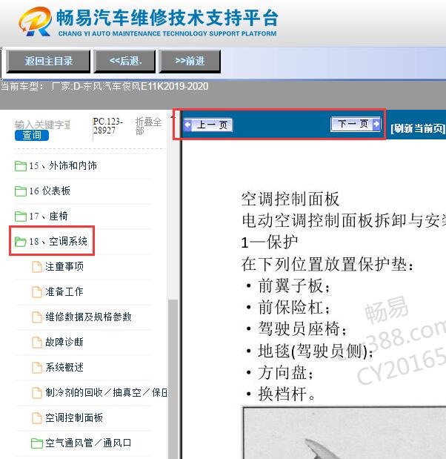This screenshot has width=446, height=459.
Task: Open the 制冷剂的回收/抽真空 document
Action: click(x=106, y=392)
